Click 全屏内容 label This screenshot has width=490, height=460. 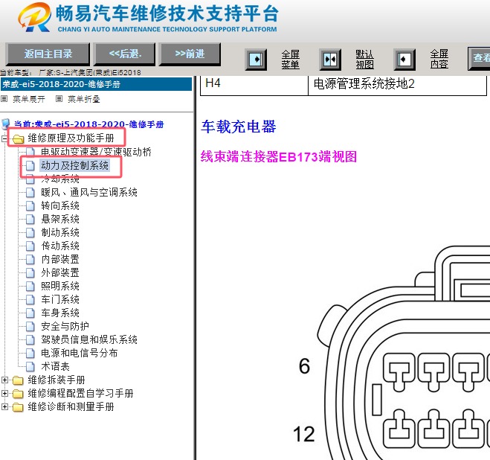(439, 60)
